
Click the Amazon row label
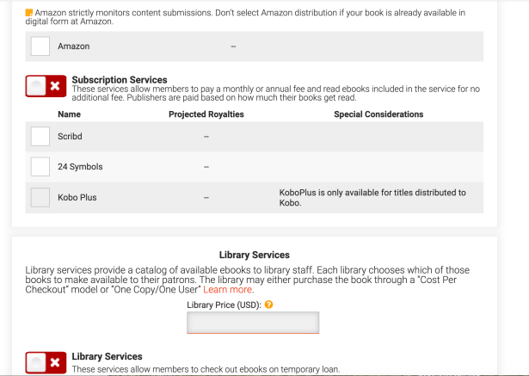(74, 46)
